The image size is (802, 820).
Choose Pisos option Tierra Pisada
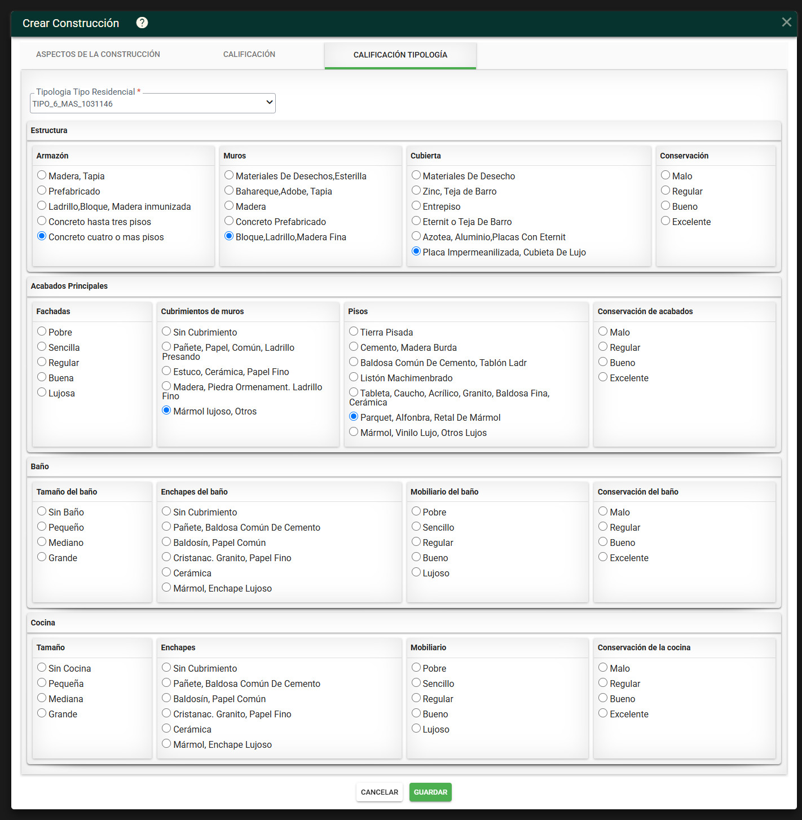[354, 332]
